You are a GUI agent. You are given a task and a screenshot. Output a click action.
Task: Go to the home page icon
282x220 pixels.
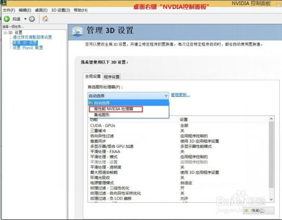[x=45, y=19]
